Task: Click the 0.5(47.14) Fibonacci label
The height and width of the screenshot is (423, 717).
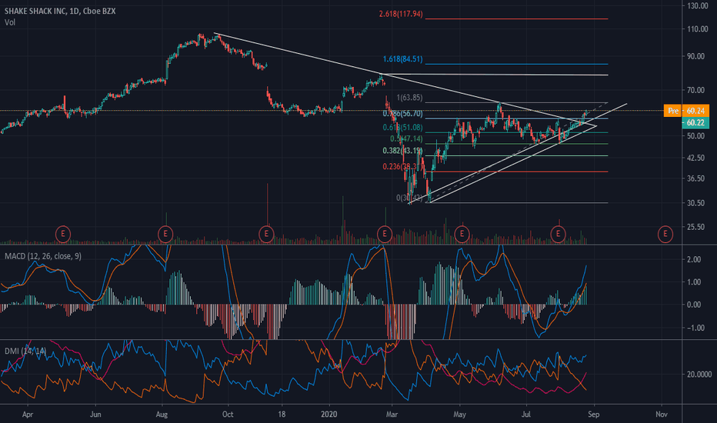Action: (406, 139)
